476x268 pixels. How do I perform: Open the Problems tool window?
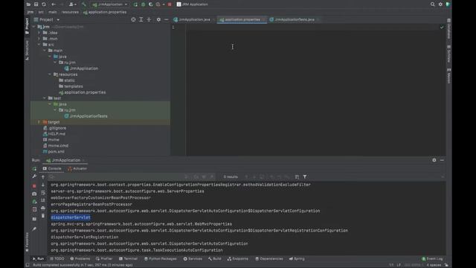(80, 258)
